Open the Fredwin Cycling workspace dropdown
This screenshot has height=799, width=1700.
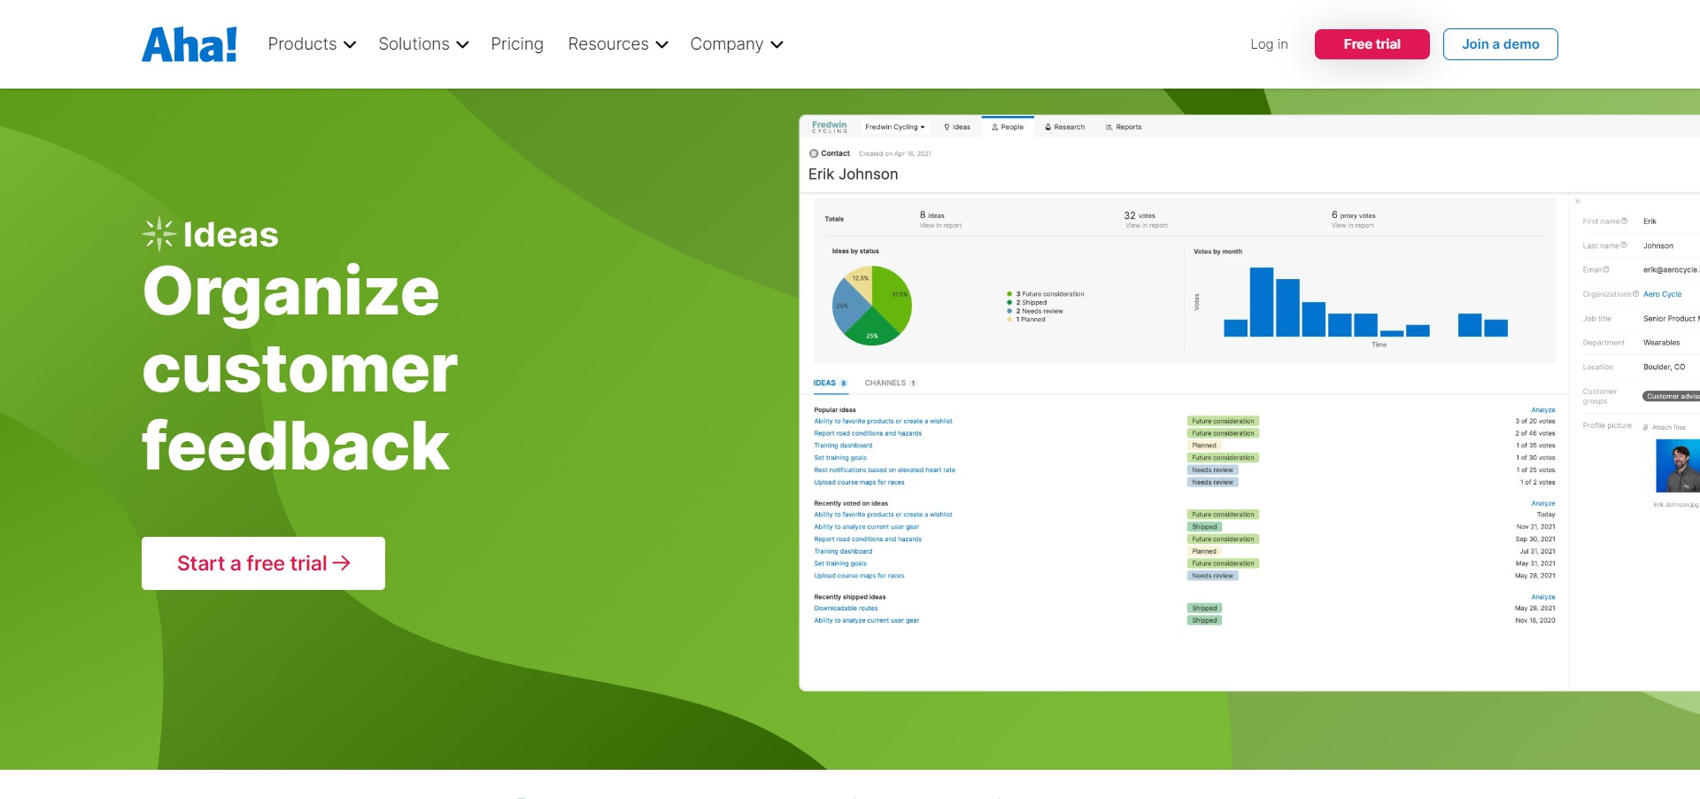pos(894,127)
